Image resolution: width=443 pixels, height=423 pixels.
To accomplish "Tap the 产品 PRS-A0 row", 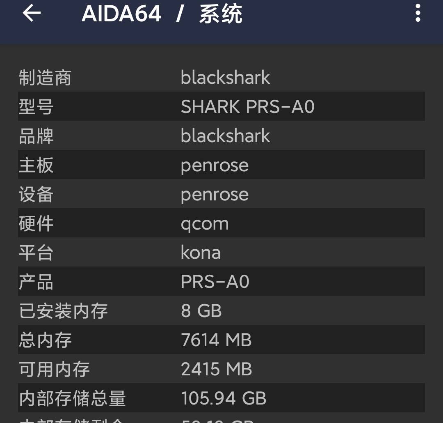I will point(221,281).
